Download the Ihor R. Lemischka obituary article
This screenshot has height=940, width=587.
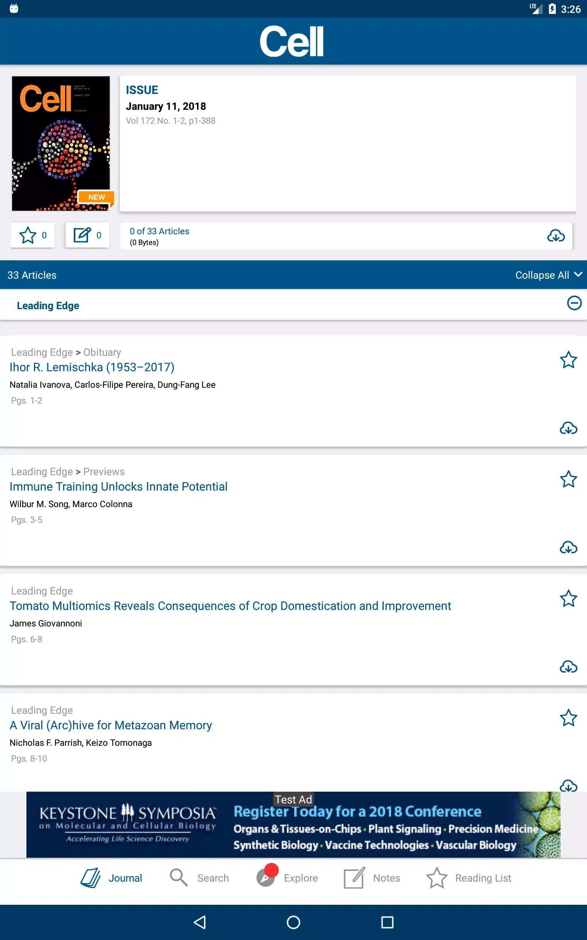click(568, 428)
